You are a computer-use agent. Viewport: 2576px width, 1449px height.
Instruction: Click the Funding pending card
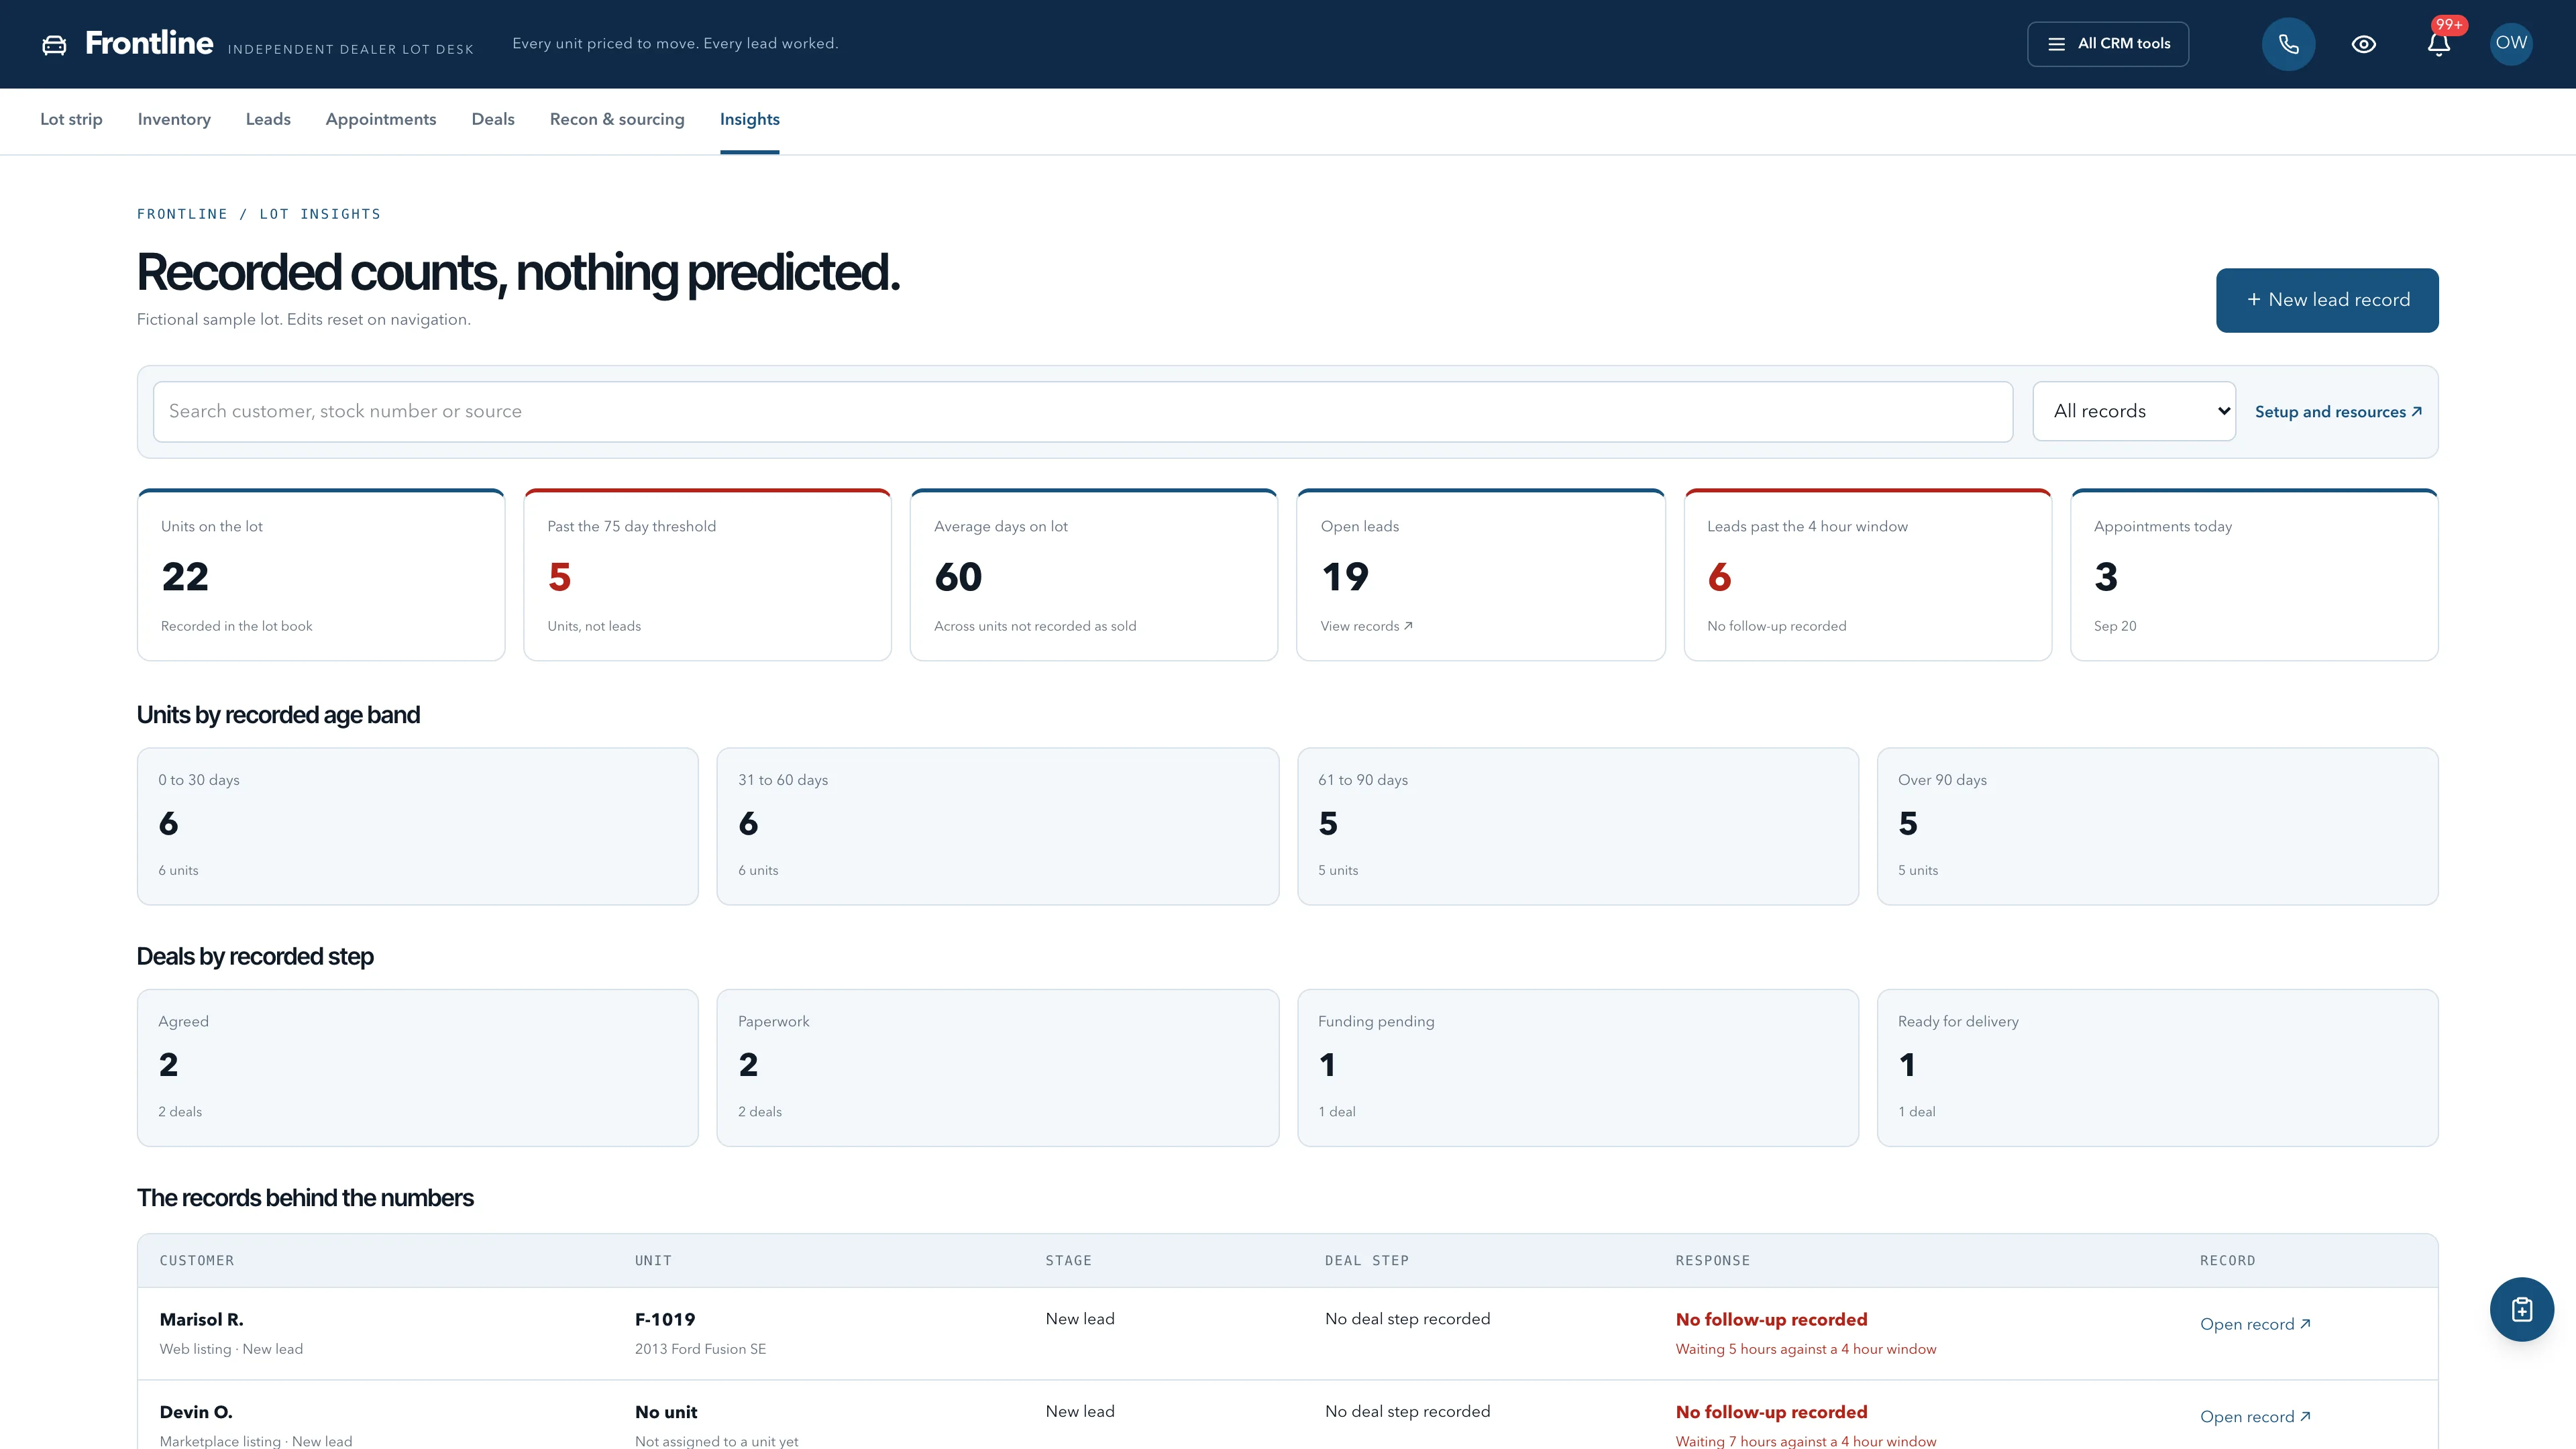1578,1068
